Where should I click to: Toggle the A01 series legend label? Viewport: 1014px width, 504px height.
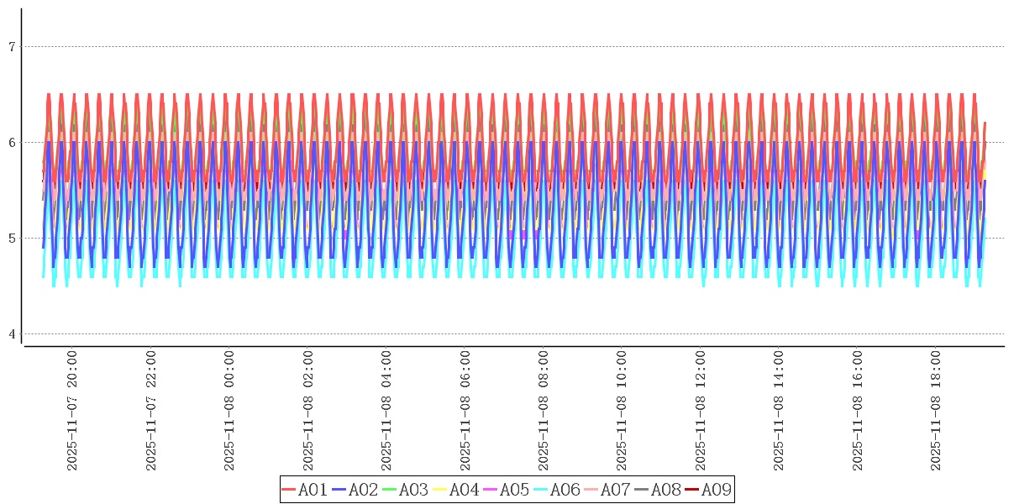(x=313, y=490)
